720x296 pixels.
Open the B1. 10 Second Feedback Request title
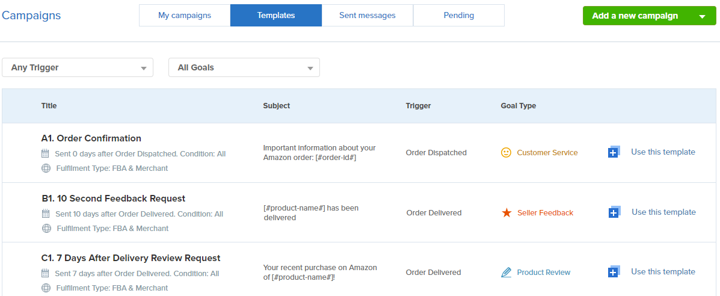pos(114,199)
